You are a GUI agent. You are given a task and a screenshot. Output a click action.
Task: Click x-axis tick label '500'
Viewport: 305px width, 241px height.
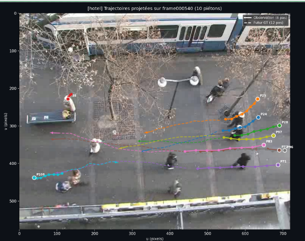(208, 234)
